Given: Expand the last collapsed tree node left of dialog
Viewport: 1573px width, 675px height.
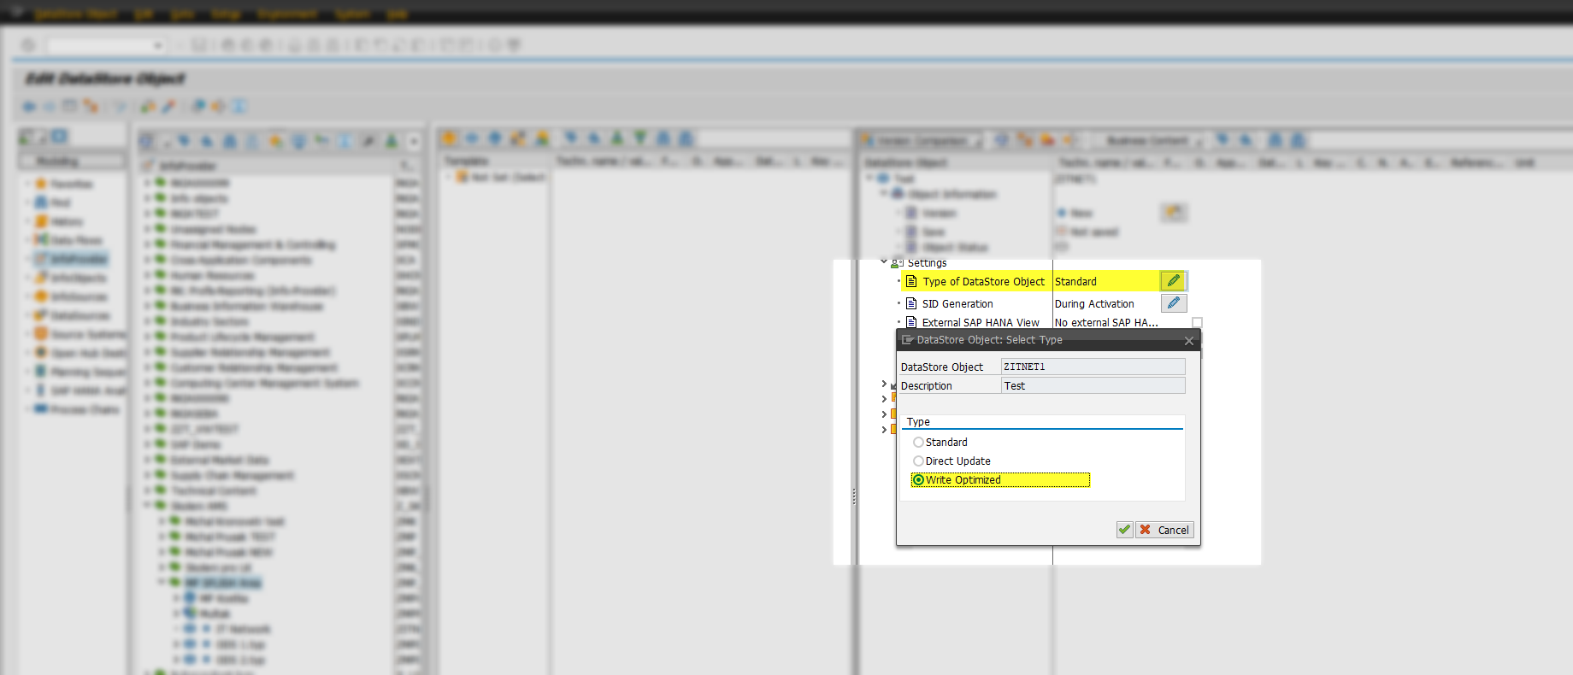Looking at the screenshot, I should coord(884,429).
